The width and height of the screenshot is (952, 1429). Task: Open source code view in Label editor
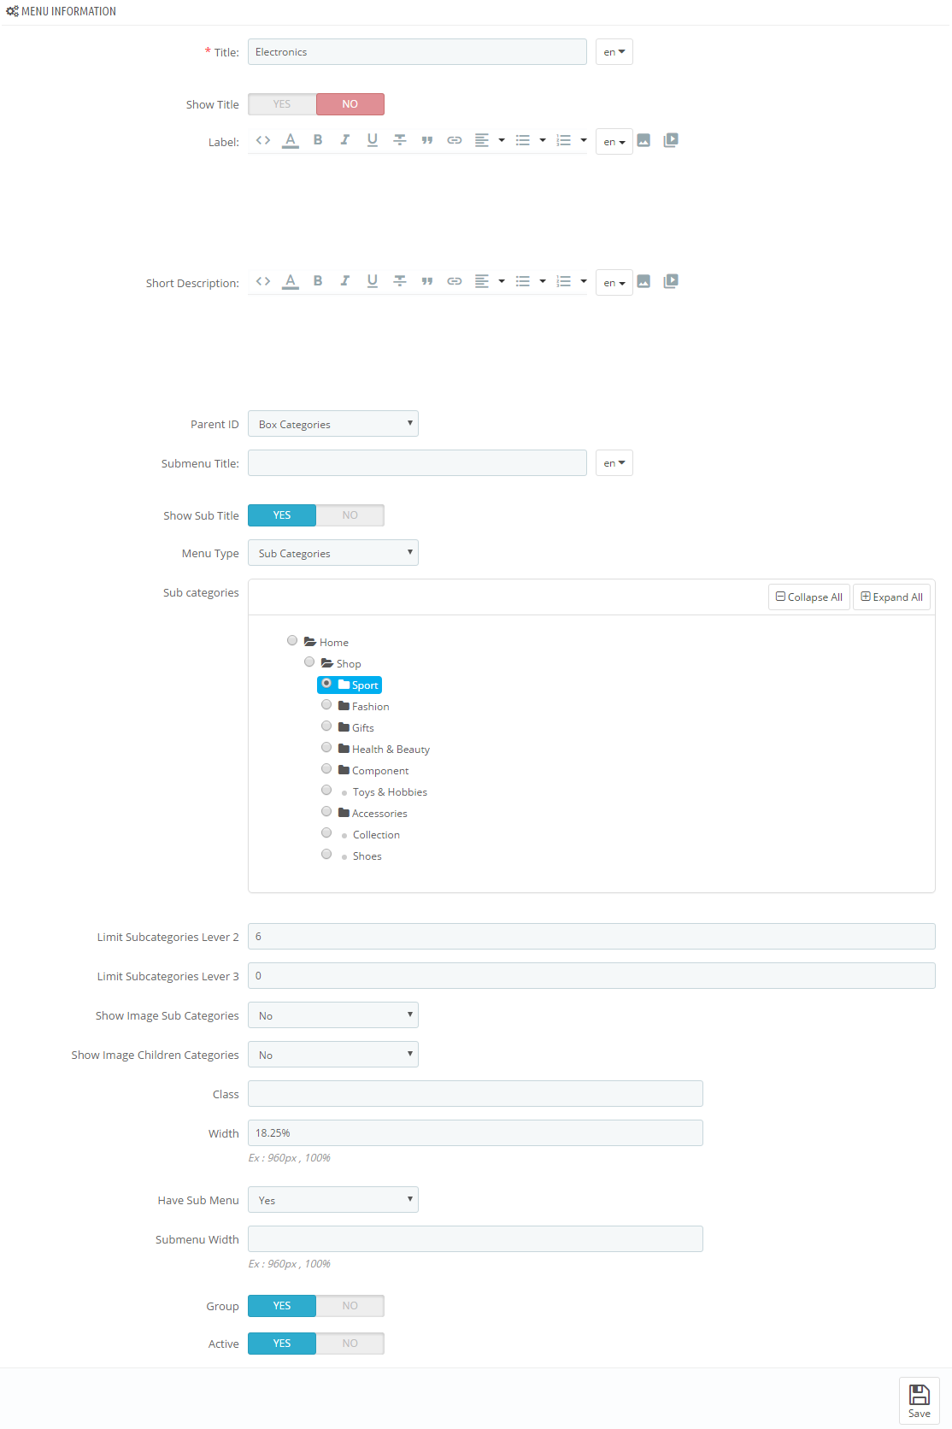(263, 140)
